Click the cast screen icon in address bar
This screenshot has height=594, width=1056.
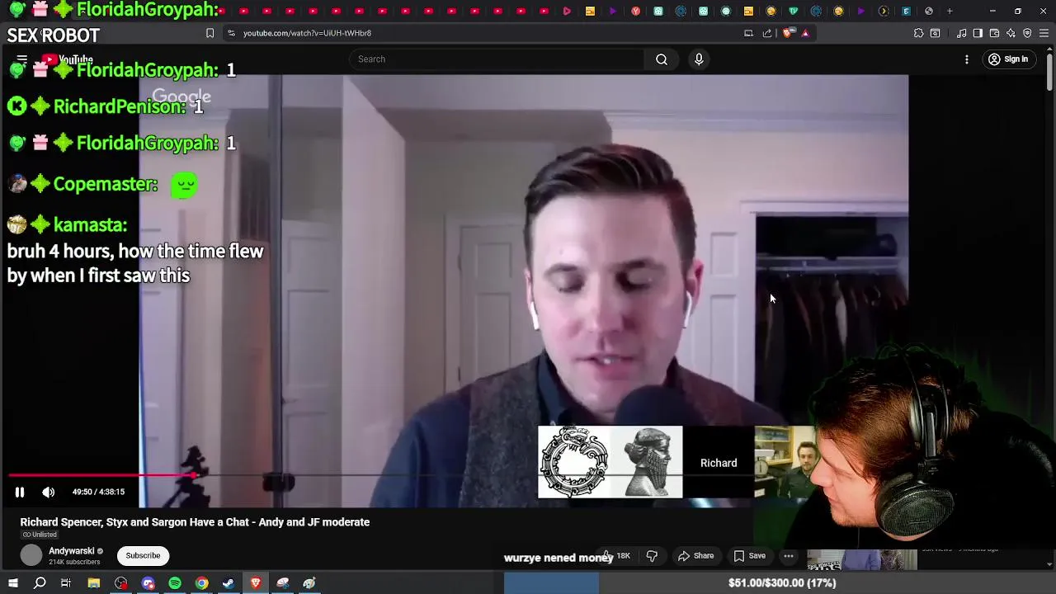(748, 33)
